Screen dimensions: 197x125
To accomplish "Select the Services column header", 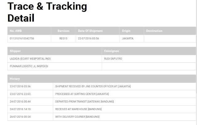I will click(x=63, y=31).
